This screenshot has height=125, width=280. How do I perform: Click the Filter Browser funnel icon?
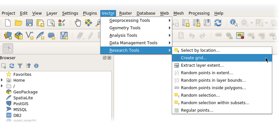pos(20,66)
